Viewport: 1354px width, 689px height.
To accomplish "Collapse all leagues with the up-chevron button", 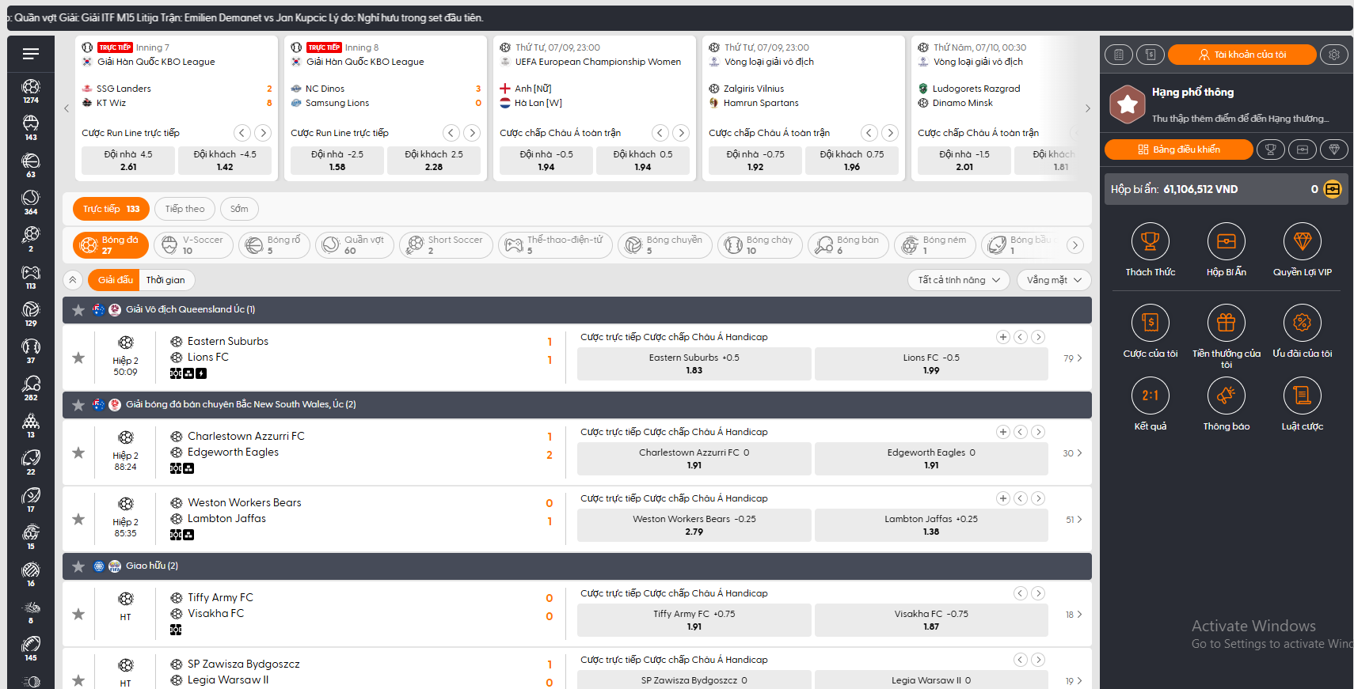I will (73, 280).
